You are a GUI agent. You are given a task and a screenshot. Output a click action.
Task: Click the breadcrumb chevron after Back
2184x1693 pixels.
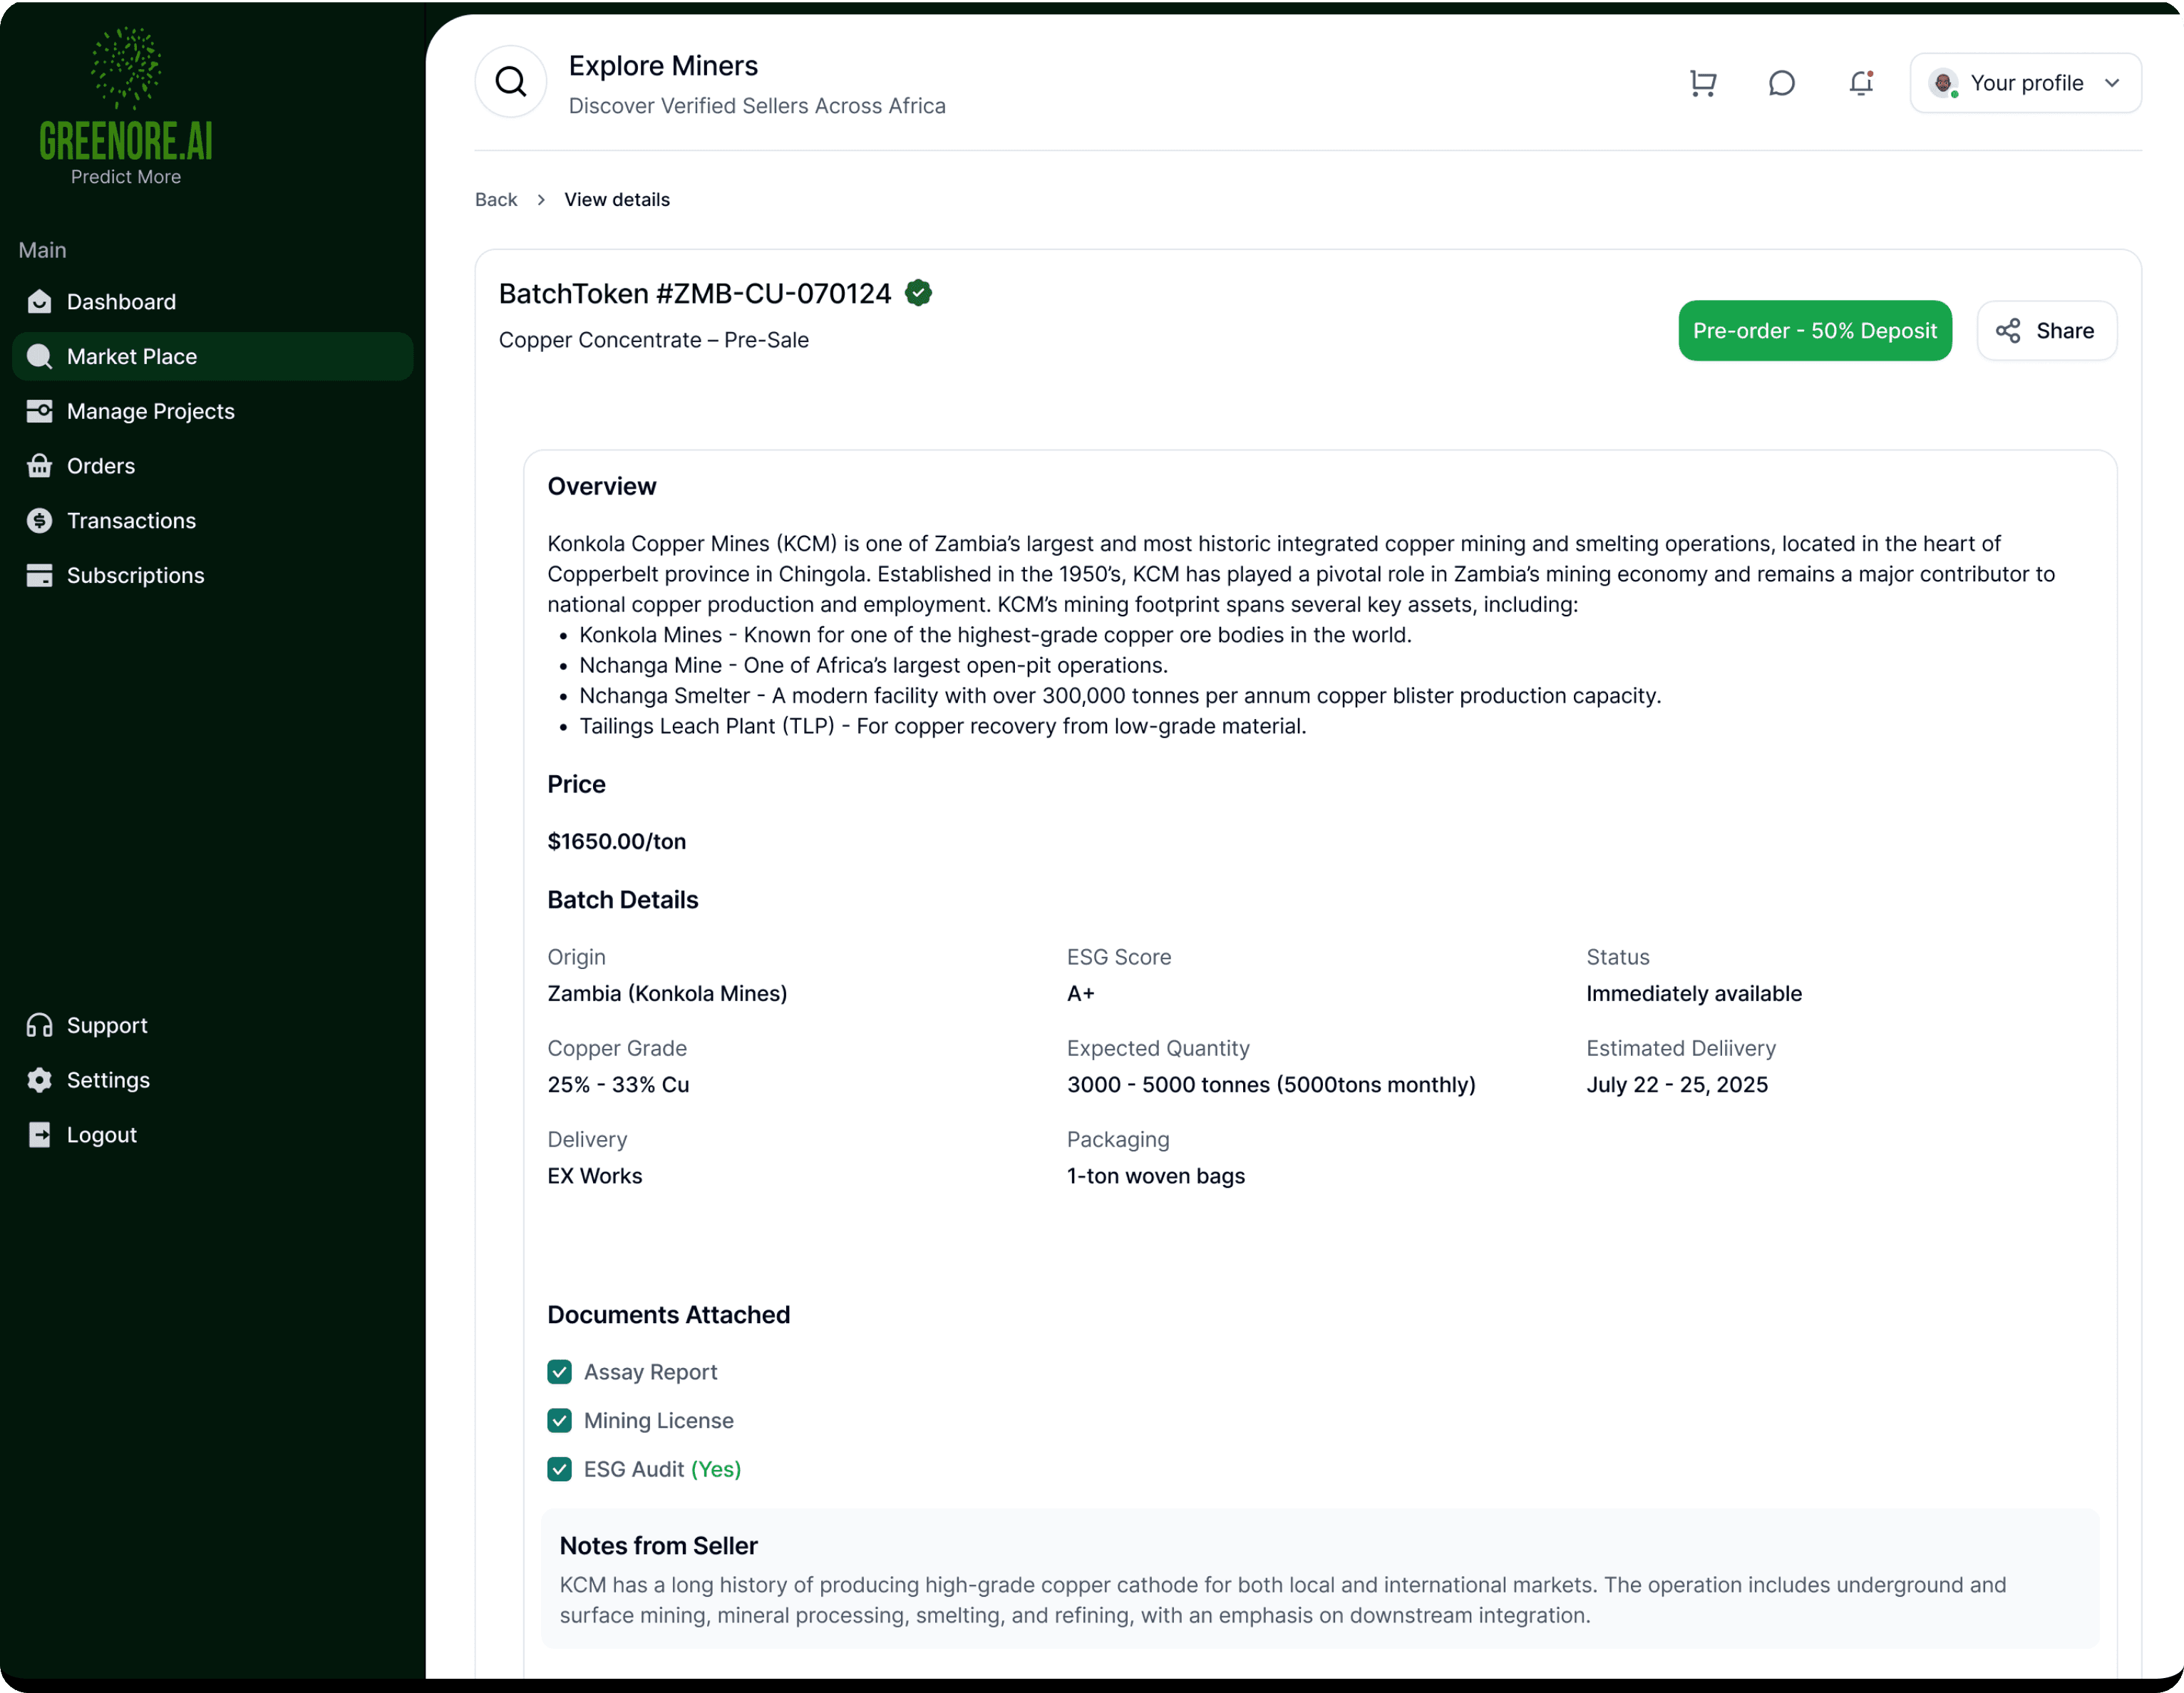[x=541, y=200]
